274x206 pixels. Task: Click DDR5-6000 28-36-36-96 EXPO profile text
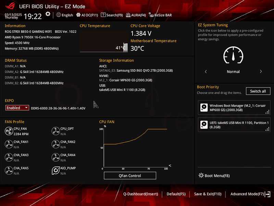pyautogui.click(x=58, y=108)
